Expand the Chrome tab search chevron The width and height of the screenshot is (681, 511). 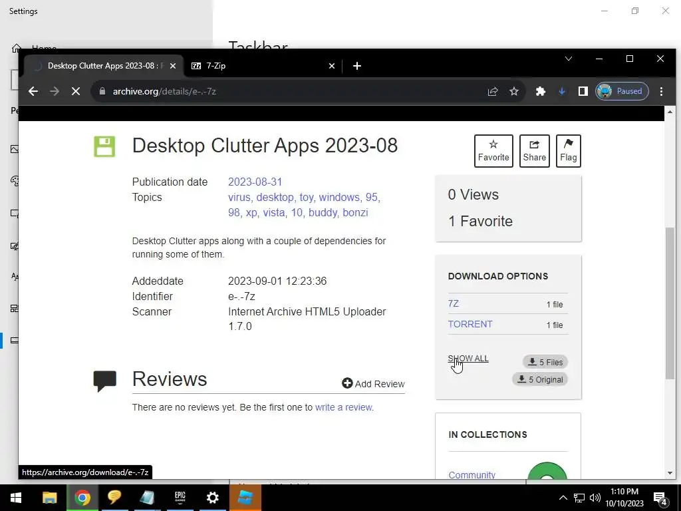point(569,59)
